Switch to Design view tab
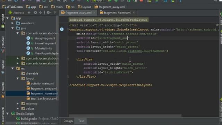The image size is (222, 125). tap(68, 121)
